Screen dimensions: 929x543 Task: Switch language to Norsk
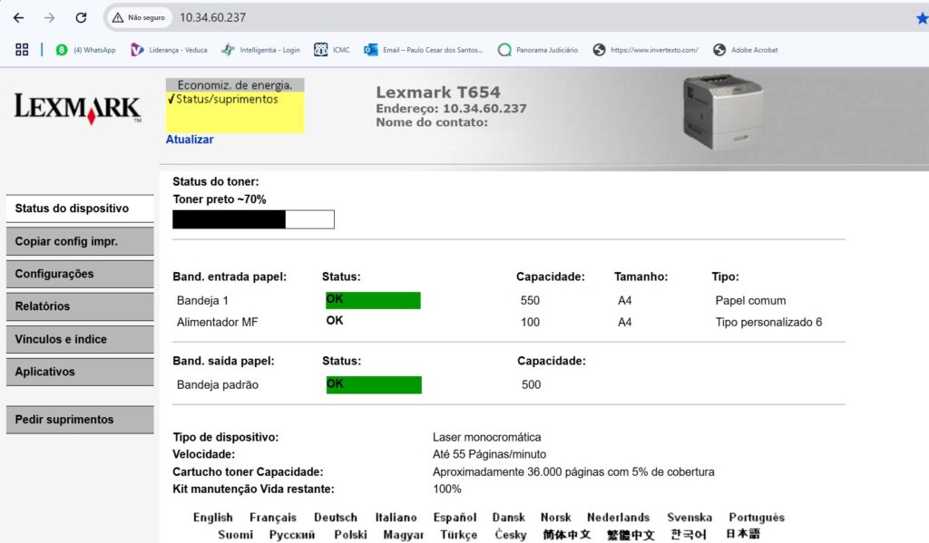pyautogui.click(x=556, y=518)
